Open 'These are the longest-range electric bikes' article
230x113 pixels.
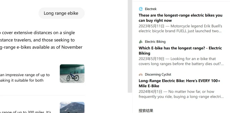[181, 18]
